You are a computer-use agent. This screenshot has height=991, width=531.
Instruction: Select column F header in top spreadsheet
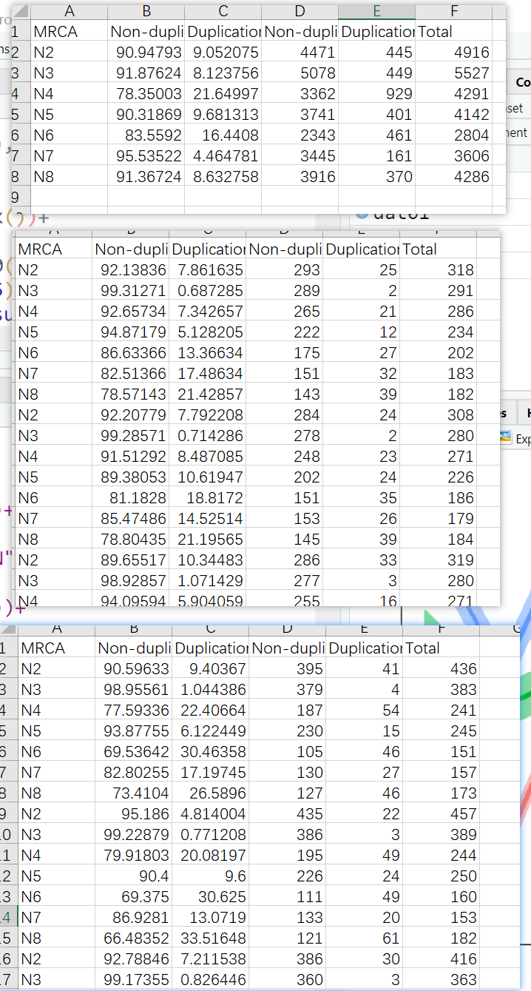tap(453, 12)
